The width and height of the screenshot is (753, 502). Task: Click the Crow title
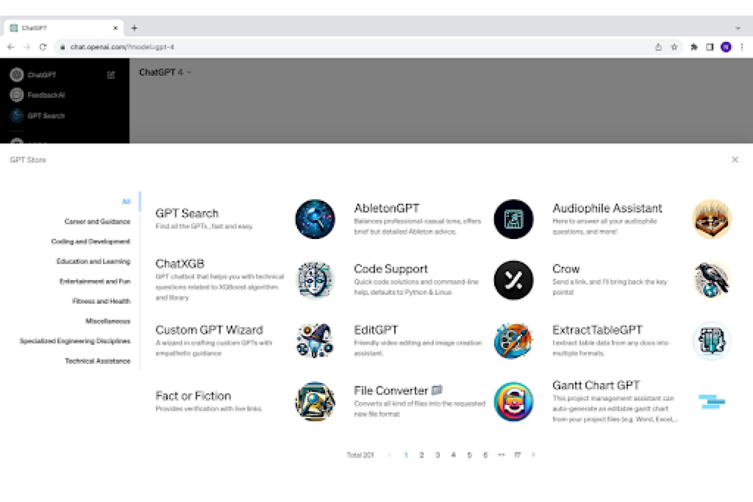click(566, 269)
